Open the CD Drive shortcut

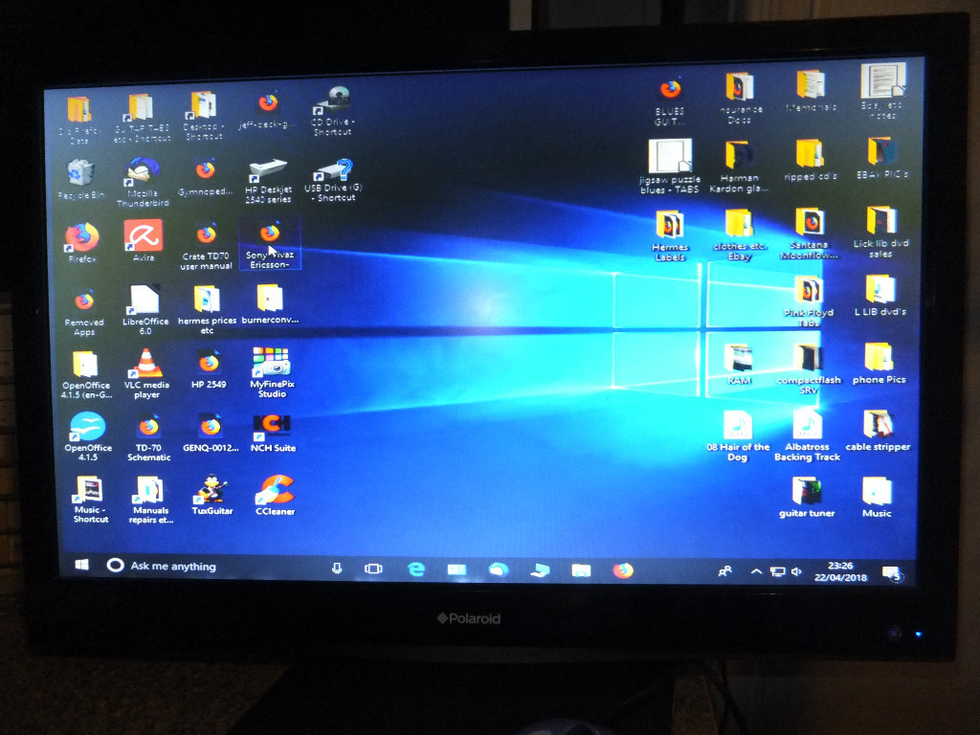pos(333,111)
